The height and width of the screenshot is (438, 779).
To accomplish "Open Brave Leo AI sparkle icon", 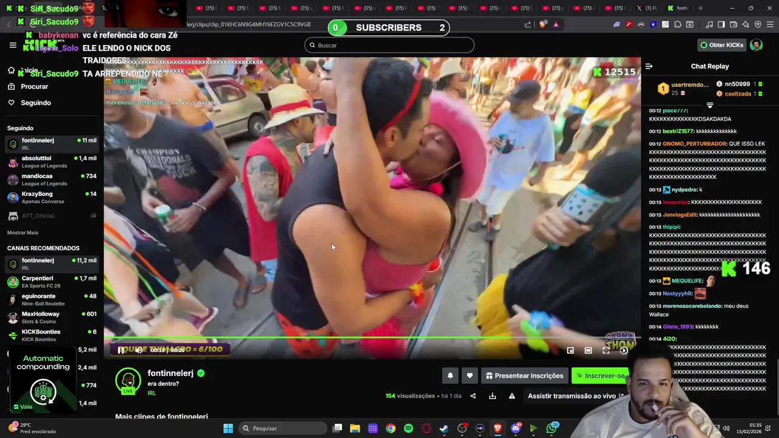I will point(746,24).
